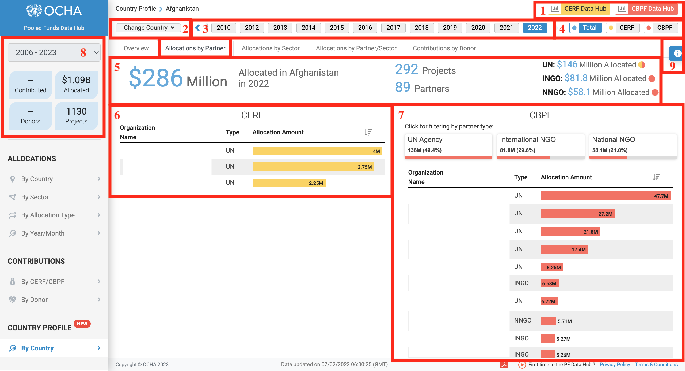This screenshot has width=685, height=371.
Task: Expand By Donor chevron
Action: (x=99, y=300)
